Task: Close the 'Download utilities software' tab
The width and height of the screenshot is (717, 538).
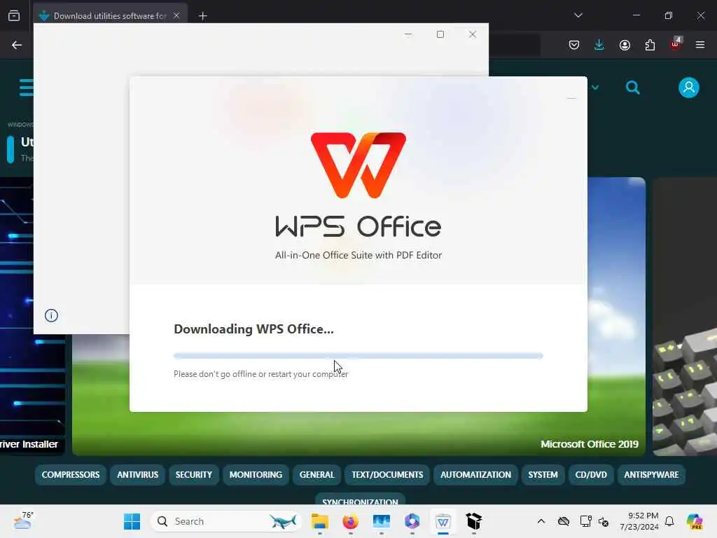Action: 176,15
